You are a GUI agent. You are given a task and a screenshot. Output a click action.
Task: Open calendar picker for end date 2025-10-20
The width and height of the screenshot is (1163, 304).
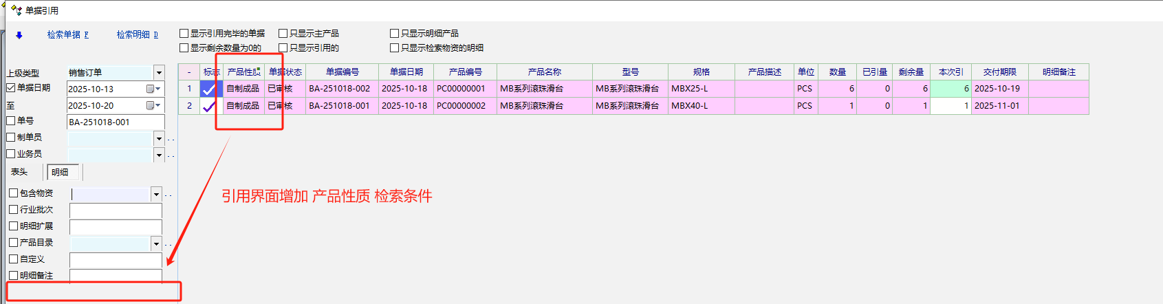[153, 105]
